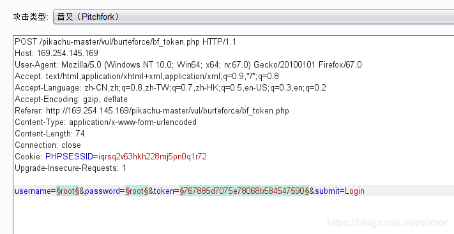Click the Referer header line

tap(152, 111)
